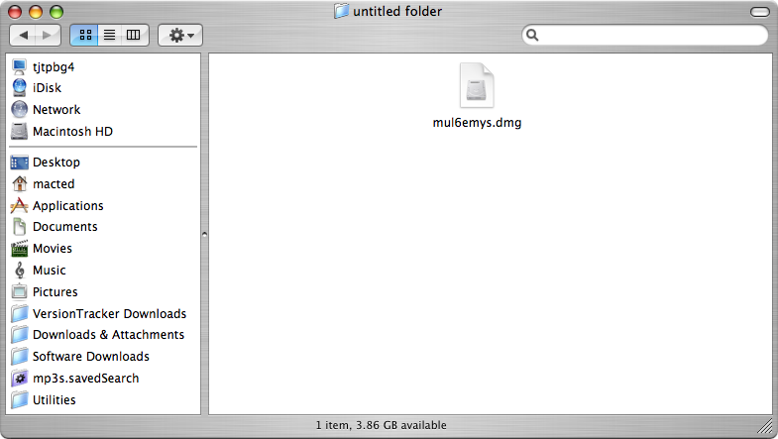Open the macted home icon
Viewport: 778px width, 439px height.
click(19, 184)
